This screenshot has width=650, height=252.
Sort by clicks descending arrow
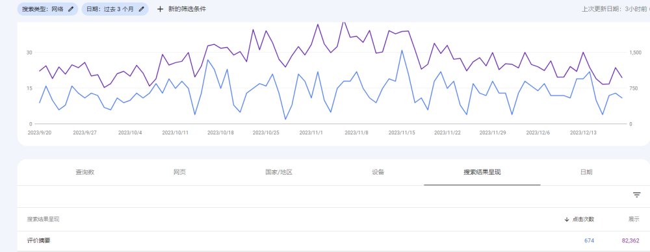coord(567,220)
